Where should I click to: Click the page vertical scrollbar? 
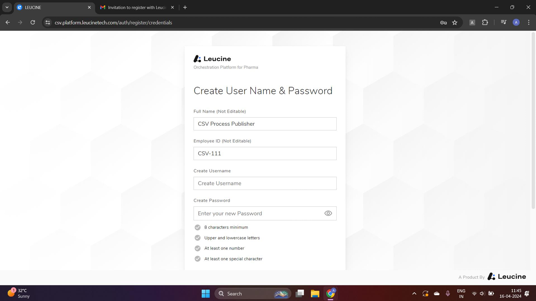pos(533,122)
